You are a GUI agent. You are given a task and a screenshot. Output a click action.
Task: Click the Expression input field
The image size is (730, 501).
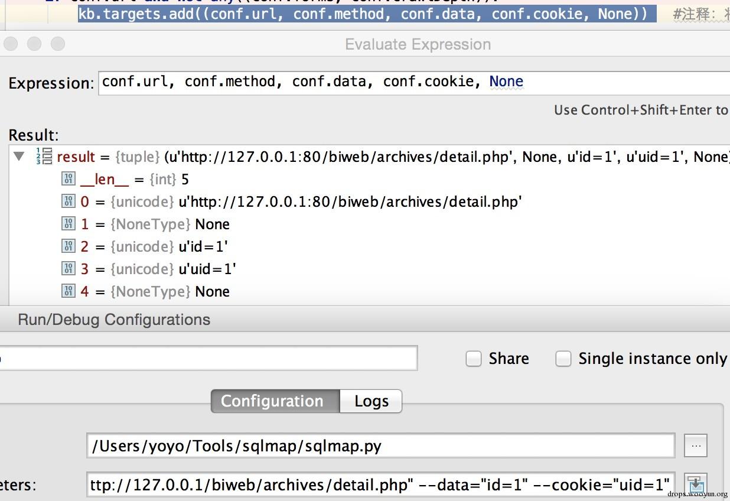pyautogui.click(x=413, y=82)
